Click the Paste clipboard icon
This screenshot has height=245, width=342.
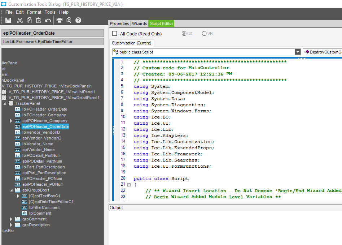39,20
